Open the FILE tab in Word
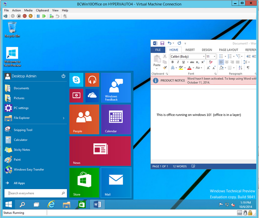The height and width of the screenshot is (218, 259). tap(158, 50)
